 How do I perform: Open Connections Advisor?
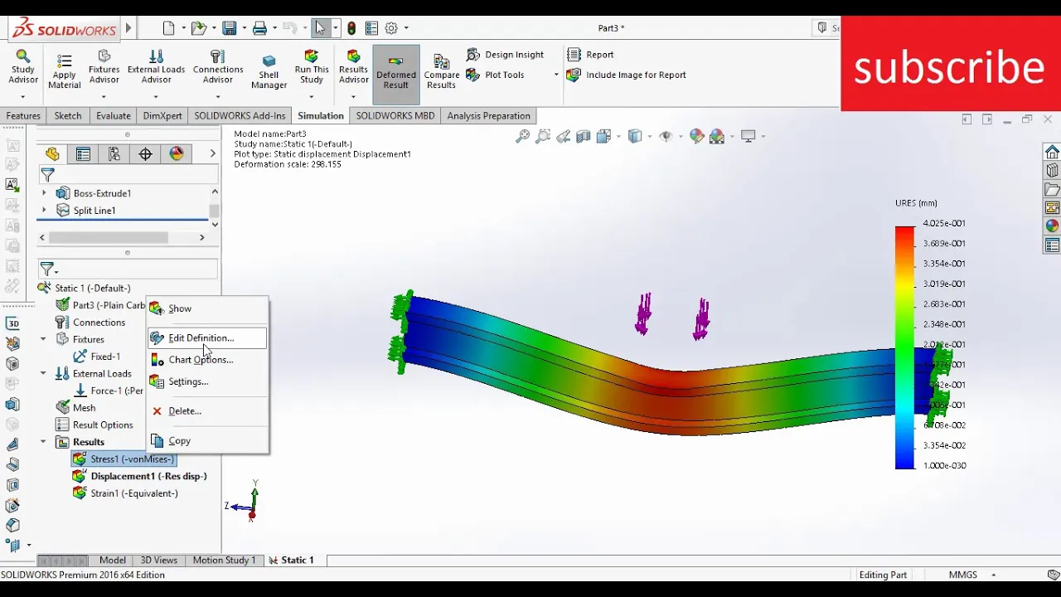[x=217, y=66]
